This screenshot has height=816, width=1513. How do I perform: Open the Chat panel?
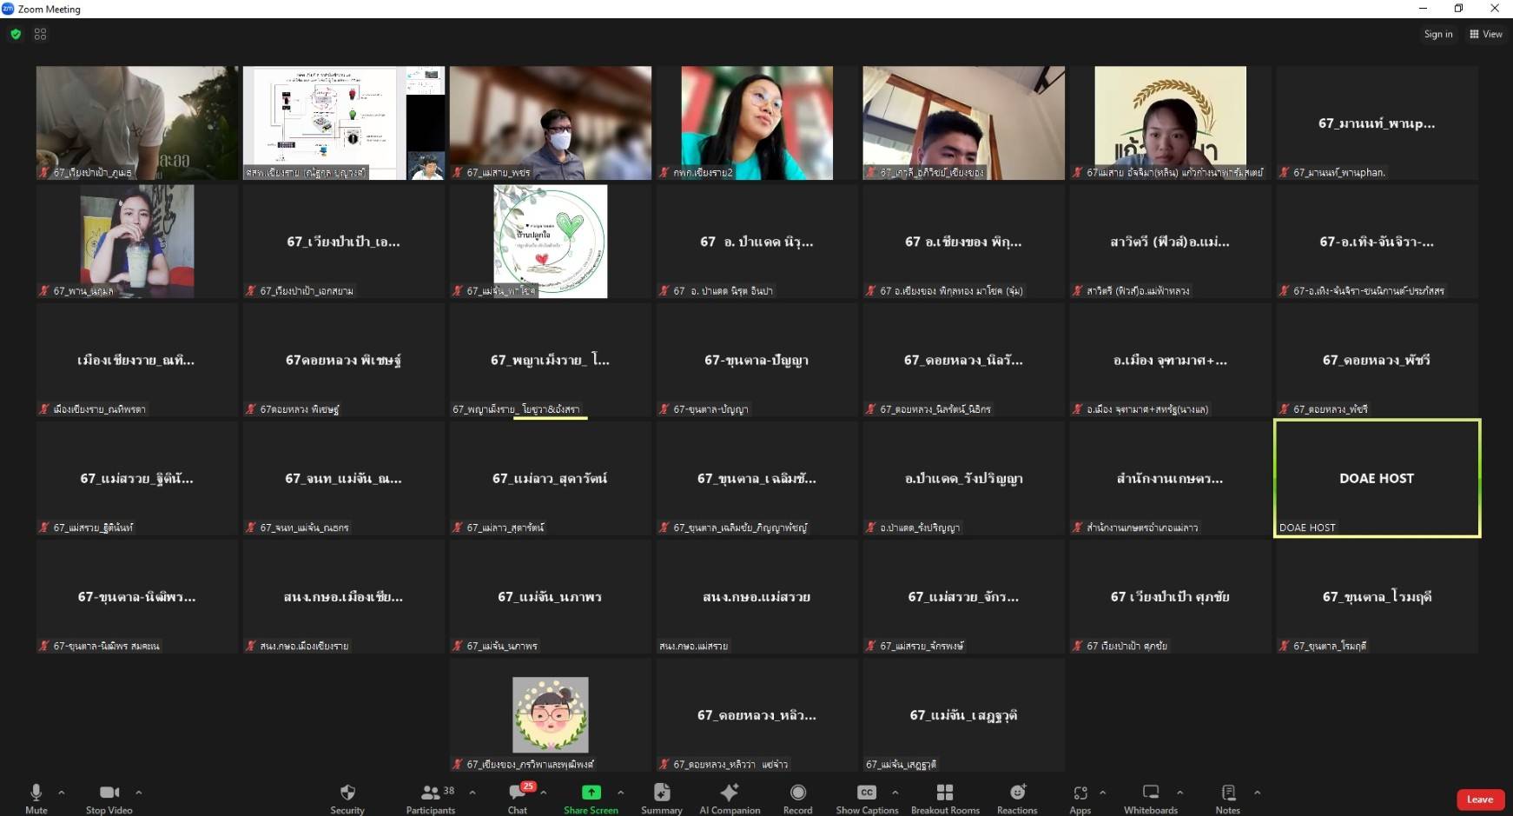pos(518,797)
